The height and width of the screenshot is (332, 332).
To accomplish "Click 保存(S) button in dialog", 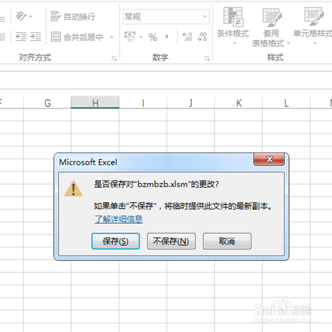I will coord(116,241).
